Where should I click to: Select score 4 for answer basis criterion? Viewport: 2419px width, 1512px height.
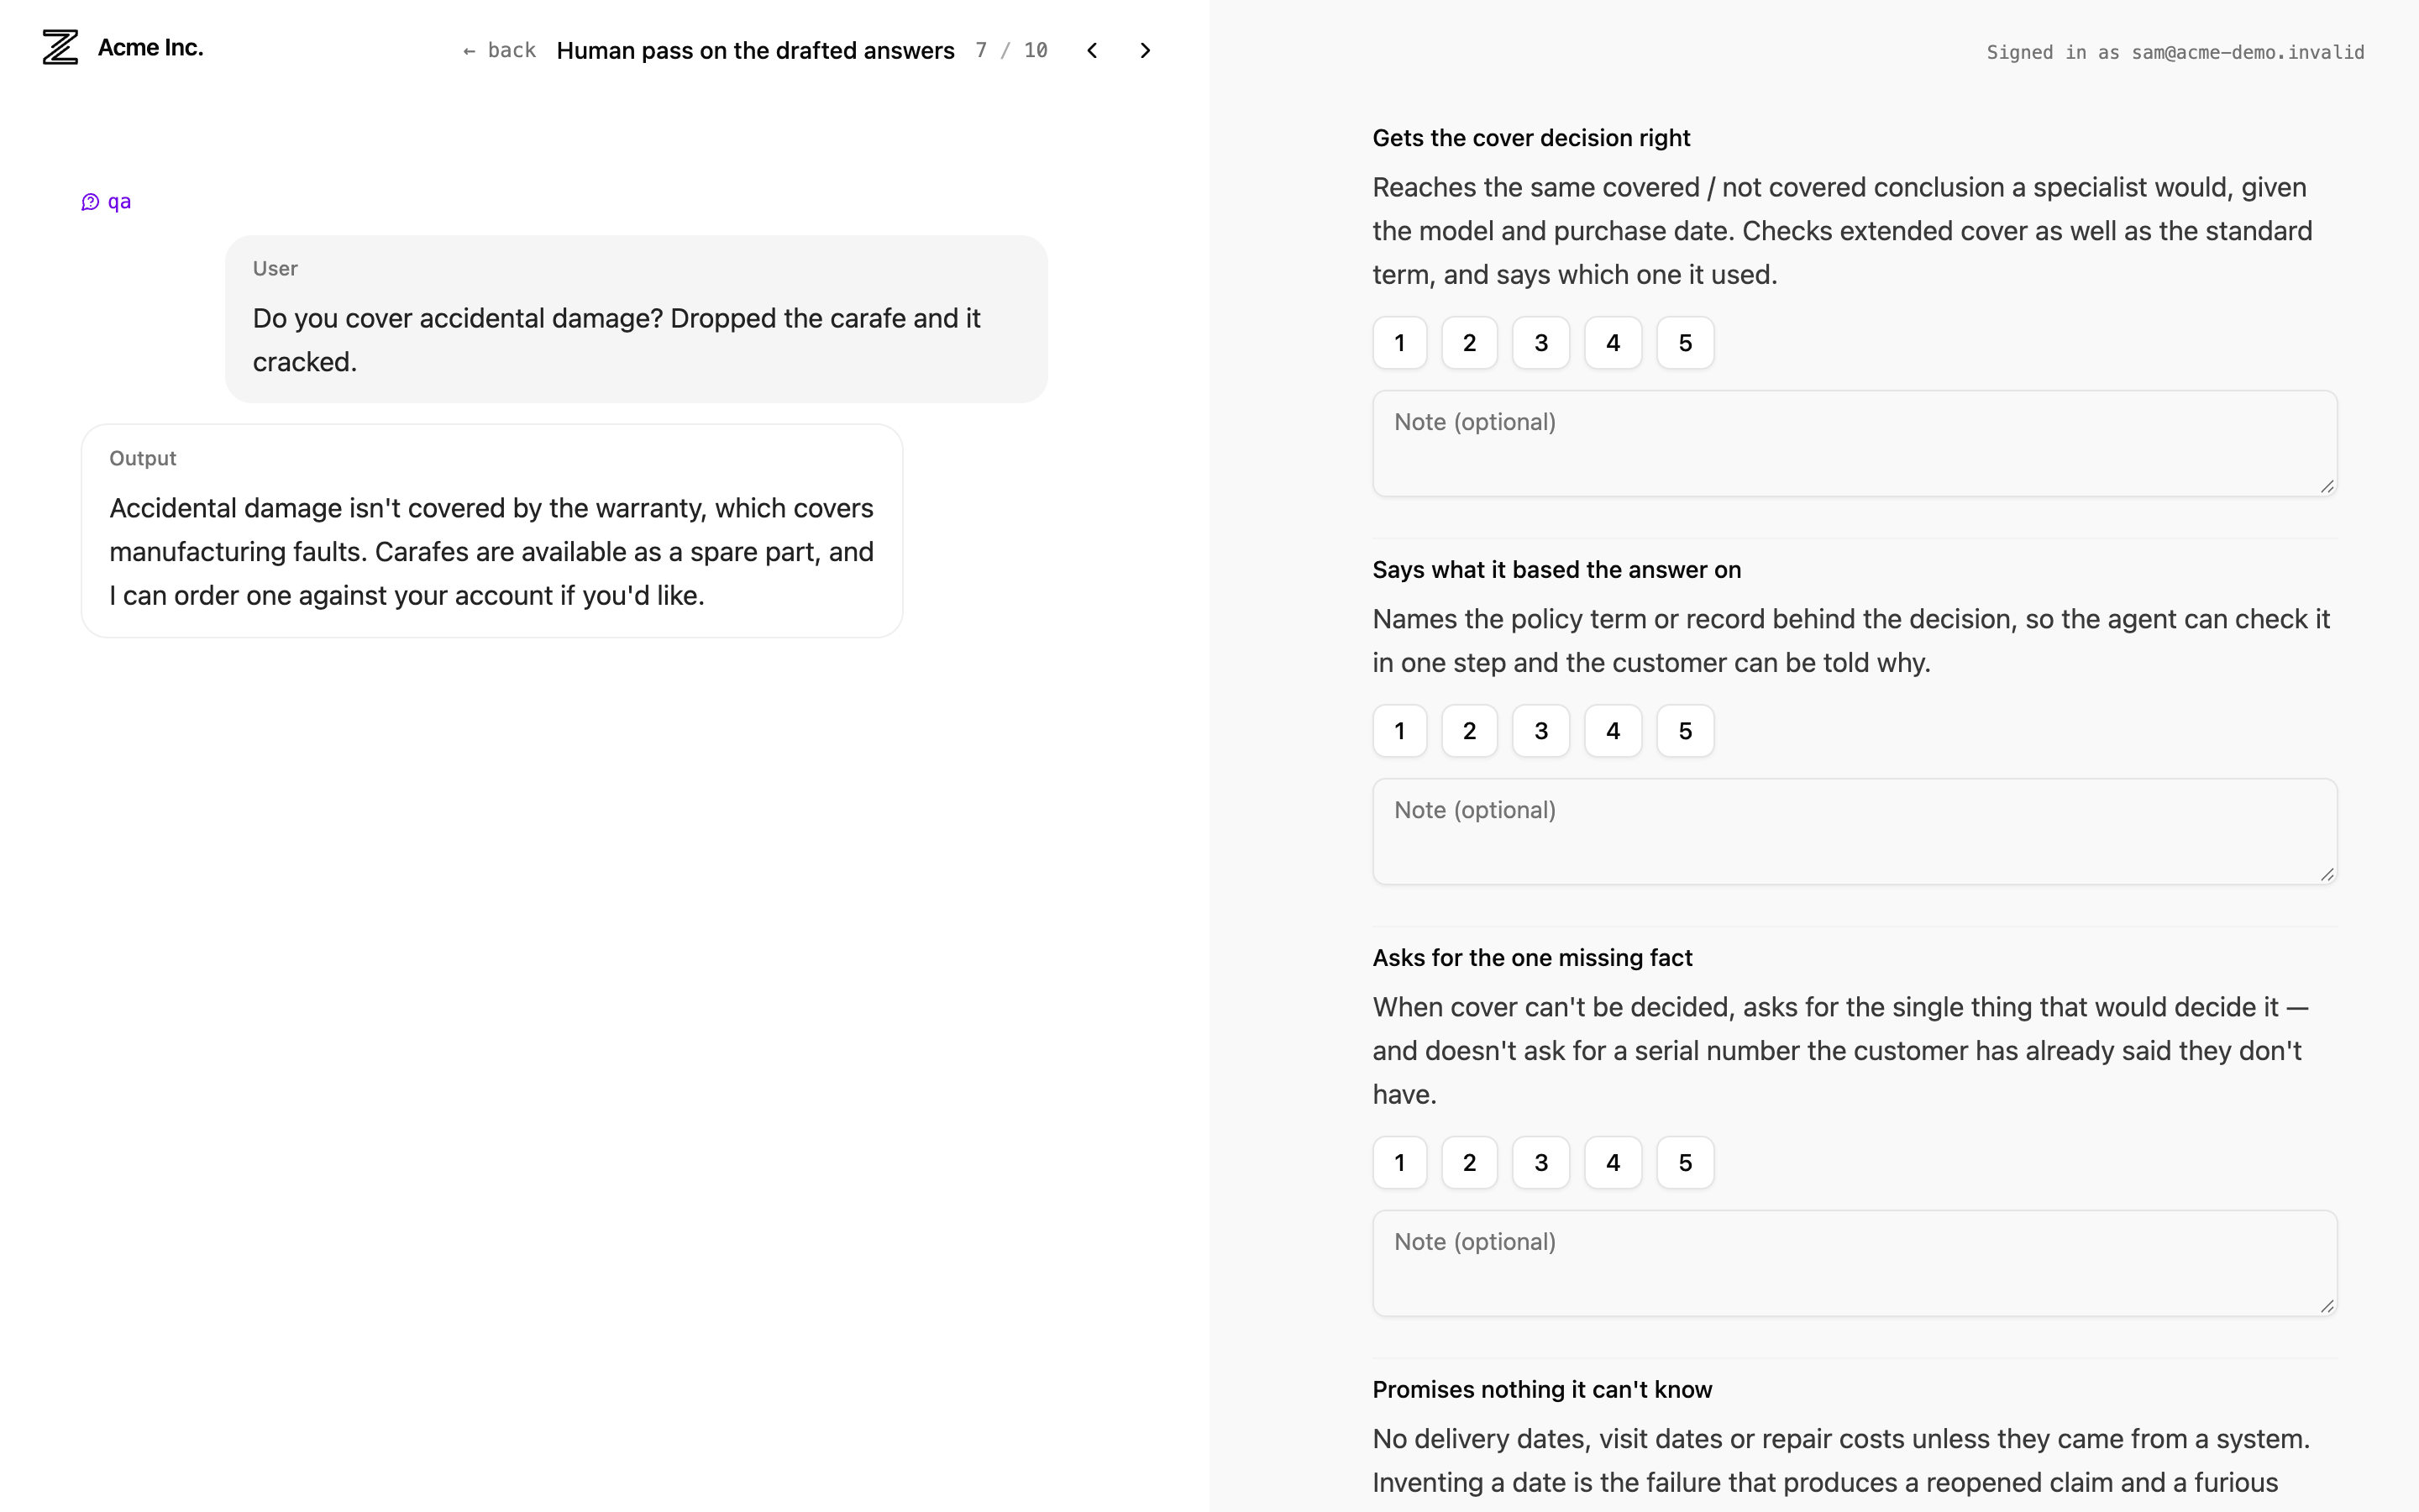coord(1613,731)
